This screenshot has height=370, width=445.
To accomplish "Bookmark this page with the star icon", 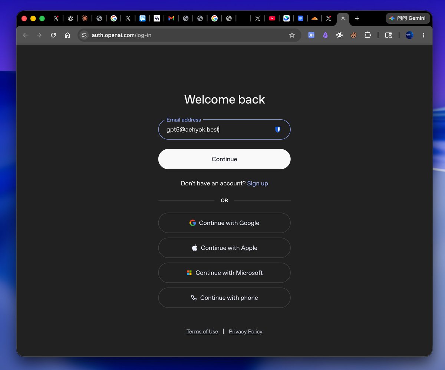I will pos(292,35).
